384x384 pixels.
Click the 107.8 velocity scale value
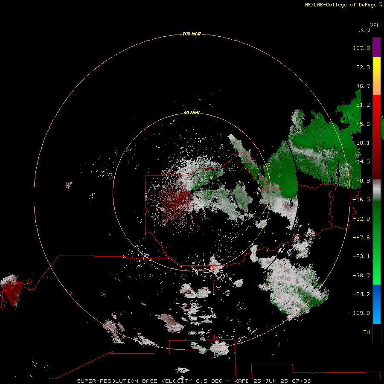[361, 48]
